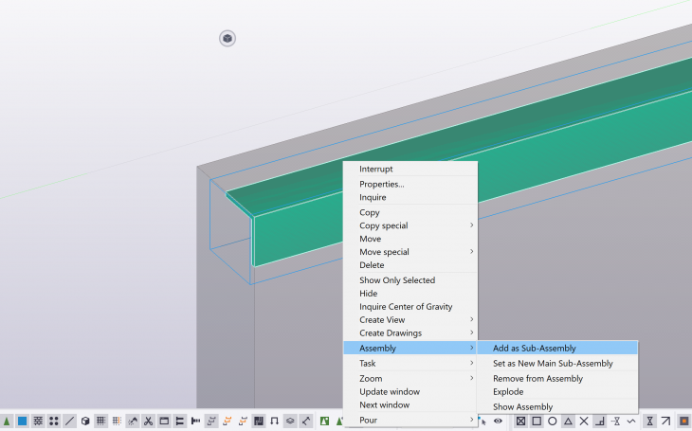
Task: Click the eye icon in bottom toolbar
Action: [498, 421]
